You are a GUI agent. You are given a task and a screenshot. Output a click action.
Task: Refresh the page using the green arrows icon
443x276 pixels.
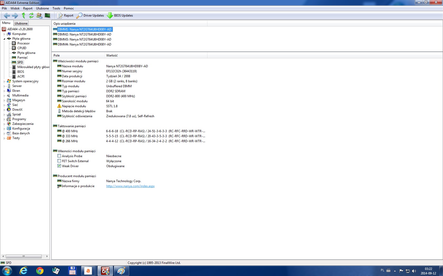[x=31, y=16]
